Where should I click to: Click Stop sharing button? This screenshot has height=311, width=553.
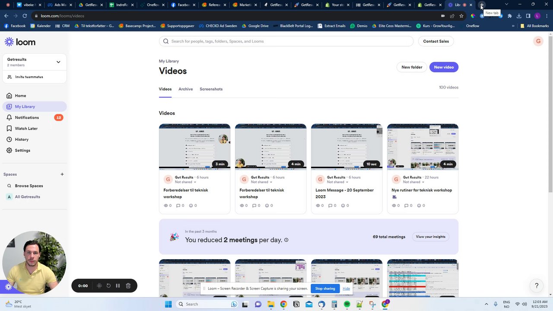[325, 289]
